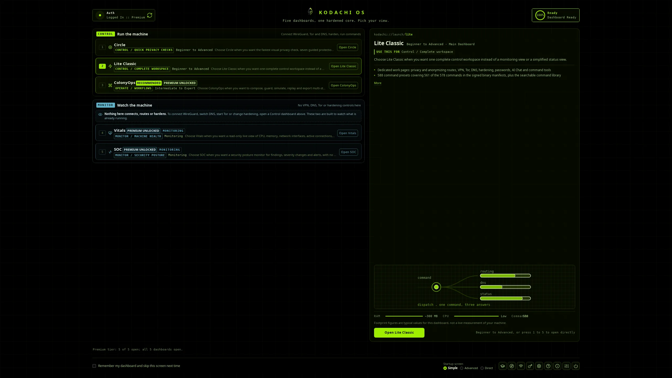Click the MONITOR section badge
The image size is (672, 378).
105,105
